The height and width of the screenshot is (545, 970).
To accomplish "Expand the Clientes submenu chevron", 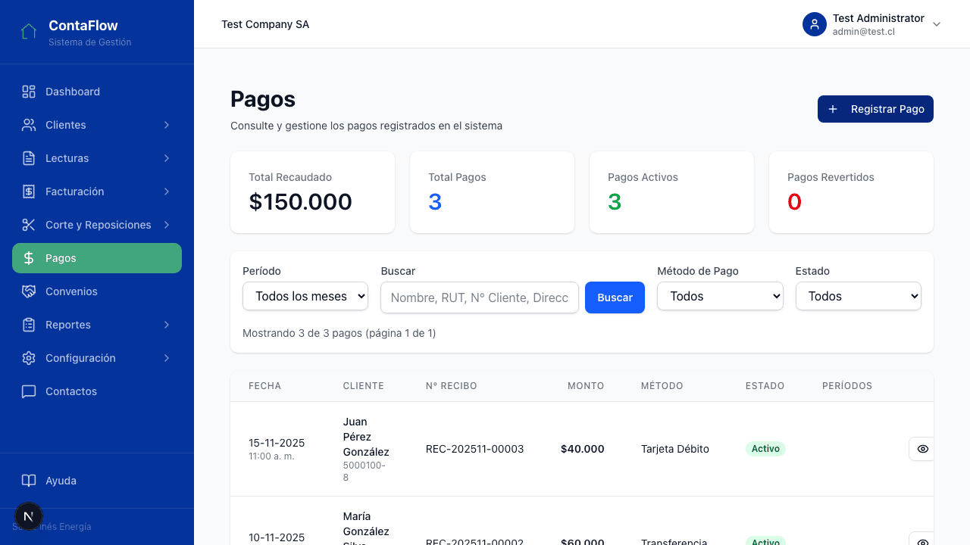I will (x=167, y=125).
